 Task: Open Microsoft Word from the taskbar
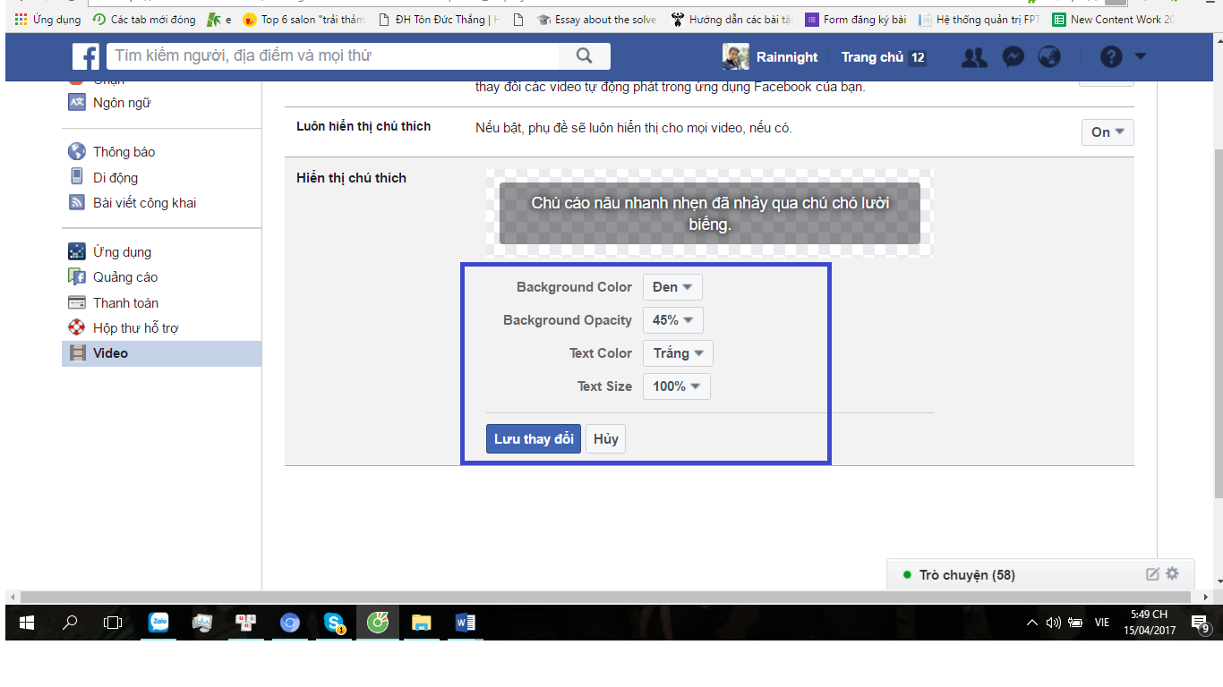(x=466, y=623)
